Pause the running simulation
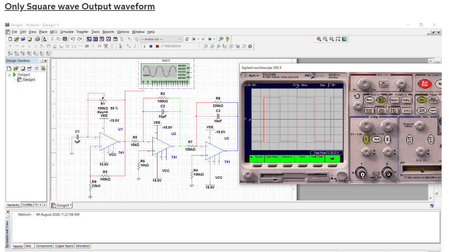The image size is (449, 252). (151, 46)
